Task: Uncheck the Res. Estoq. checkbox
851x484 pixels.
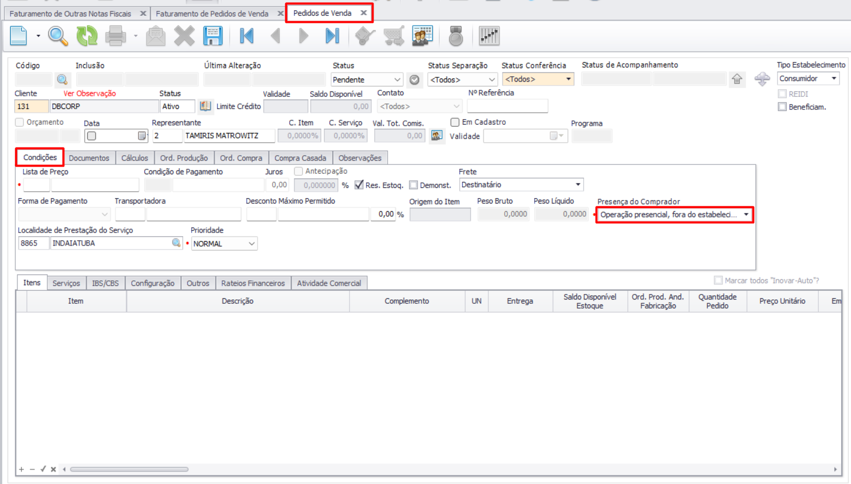Action: [x=359, y=185]
